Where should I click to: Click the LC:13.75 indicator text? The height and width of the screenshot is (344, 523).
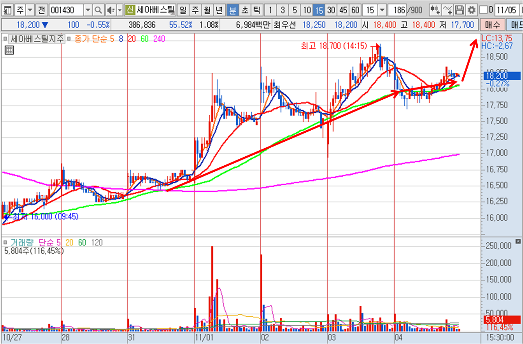coord(496,39)
